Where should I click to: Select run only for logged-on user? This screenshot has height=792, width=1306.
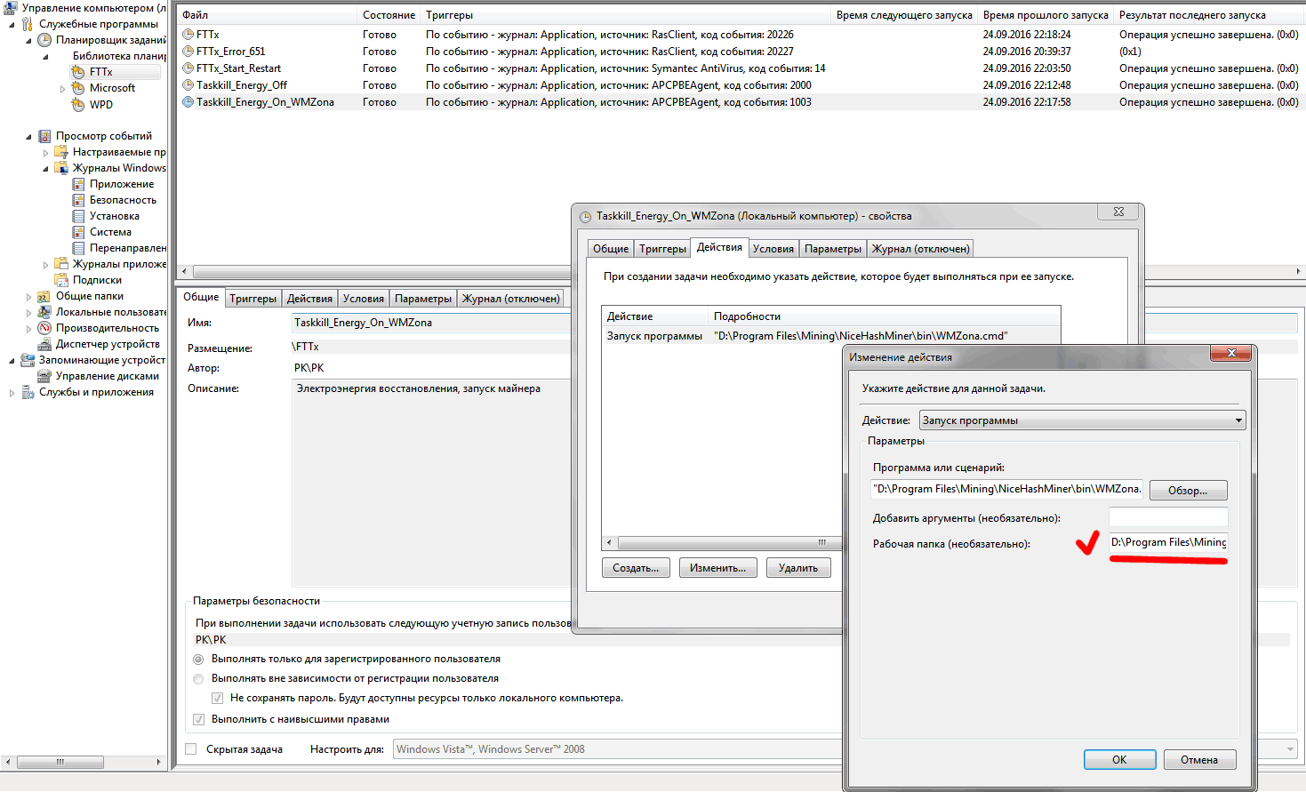[x=198, y=660]
